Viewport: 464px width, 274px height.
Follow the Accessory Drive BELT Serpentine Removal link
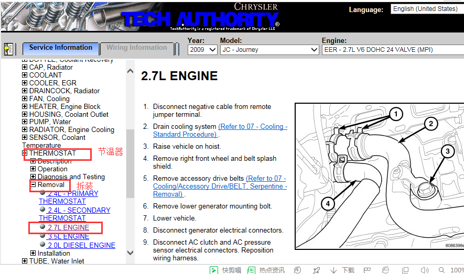[220, 186]
